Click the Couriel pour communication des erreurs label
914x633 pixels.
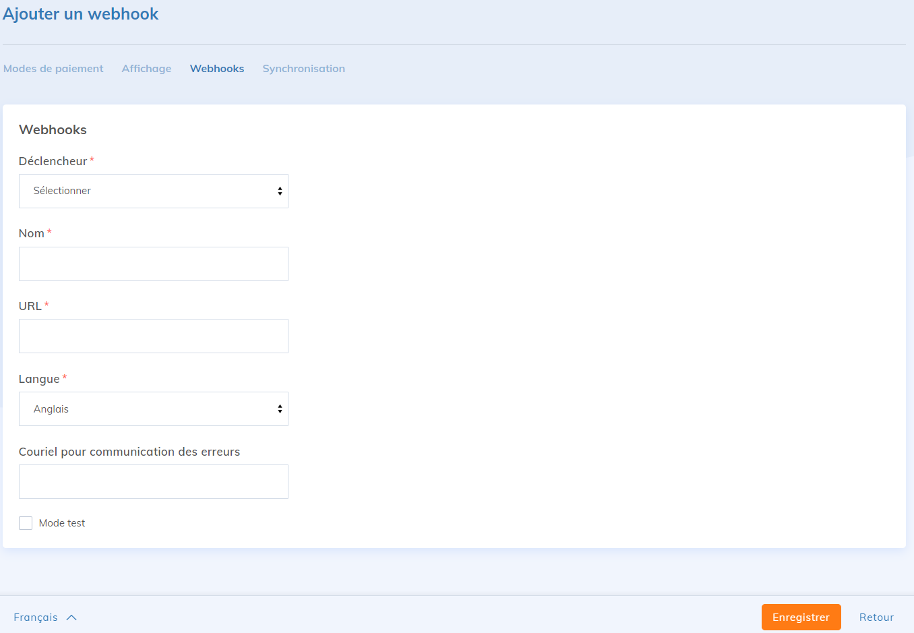[129, 452]
